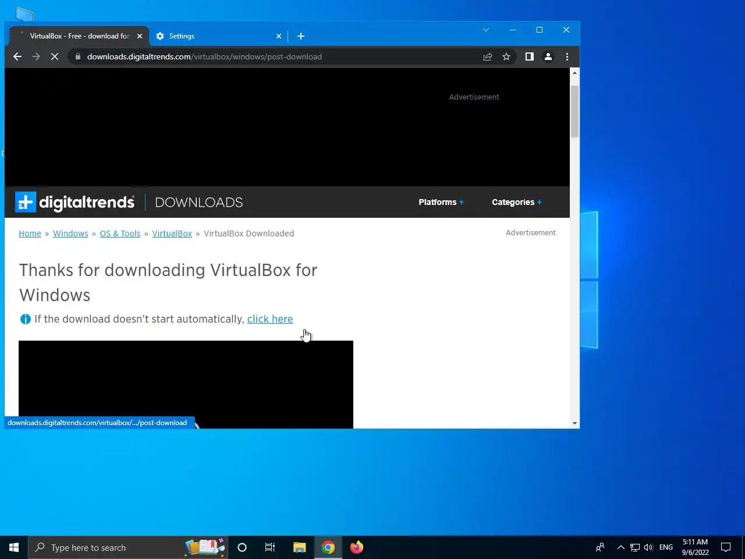The height and width of the screenshot is (559, 745).
Task: Close the VirtualBox download tab
Action: tap(140, 36)
